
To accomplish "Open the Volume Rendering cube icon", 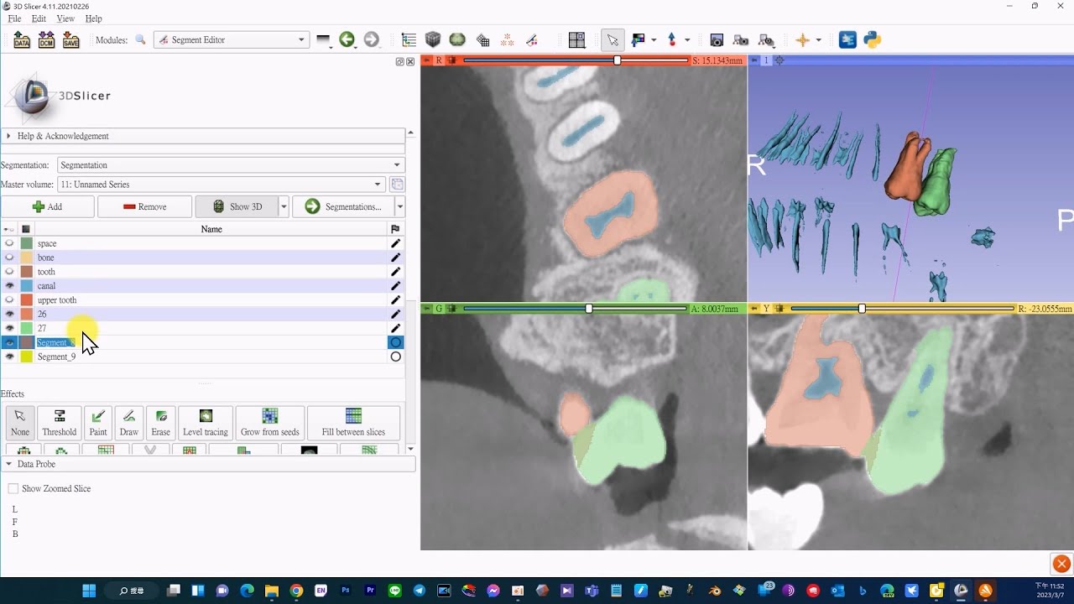I will pyautogui.click(x=433, y=39).
